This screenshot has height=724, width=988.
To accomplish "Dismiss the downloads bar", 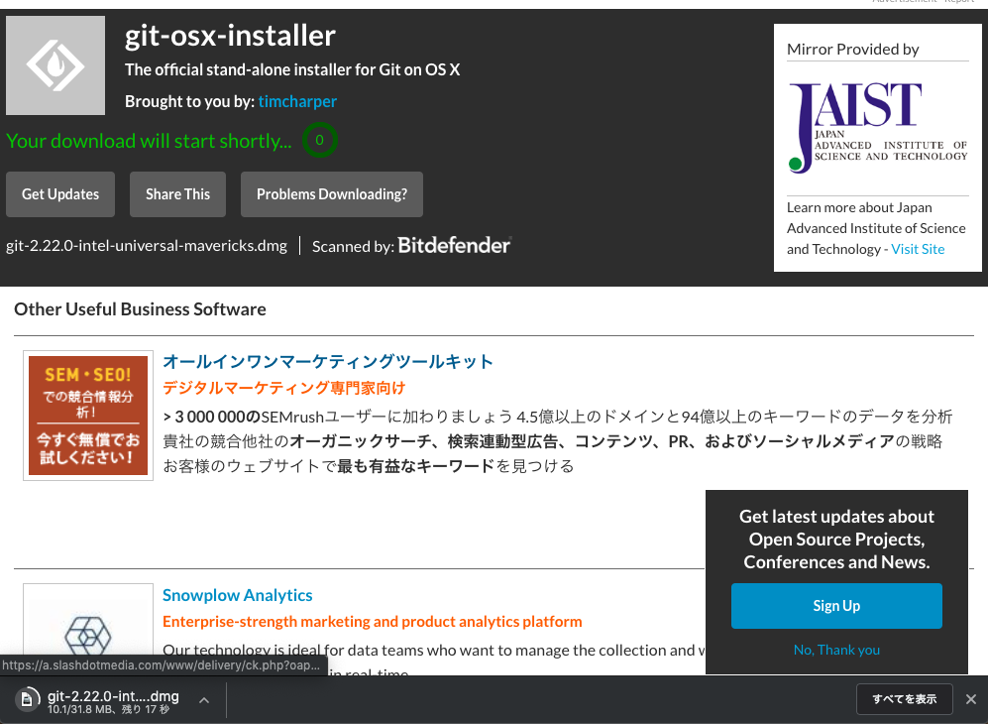I will pyautogui.click(x=970, y=698).
